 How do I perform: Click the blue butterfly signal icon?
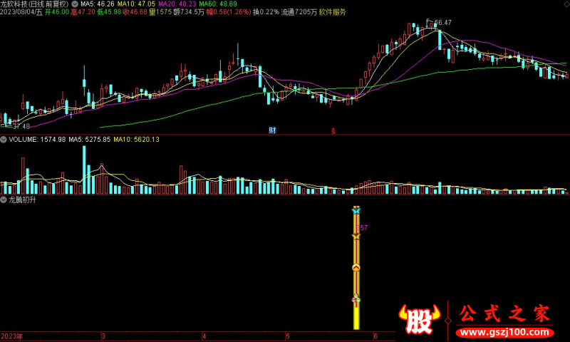coord(356,210)
